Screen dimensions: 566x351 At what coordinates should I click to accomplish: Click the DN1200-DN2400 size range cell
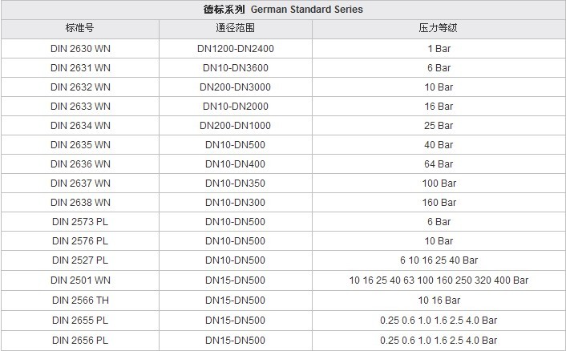click(235, 48)
